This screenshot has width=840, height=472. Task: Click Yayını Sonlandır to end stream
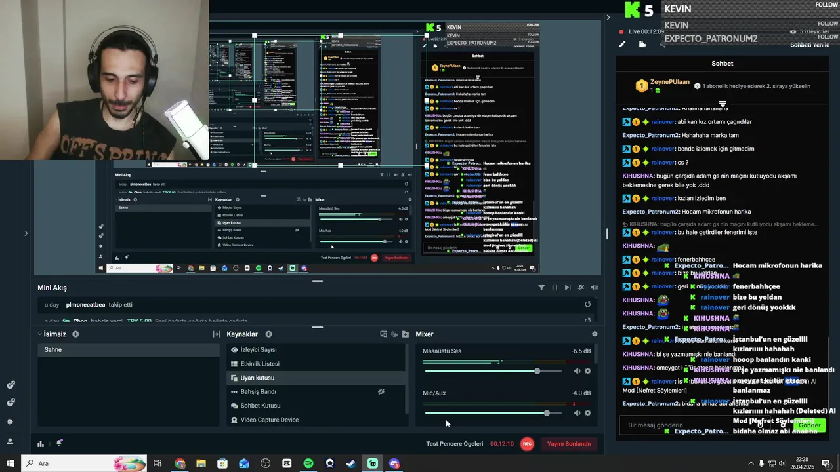[x=569, y=444]
